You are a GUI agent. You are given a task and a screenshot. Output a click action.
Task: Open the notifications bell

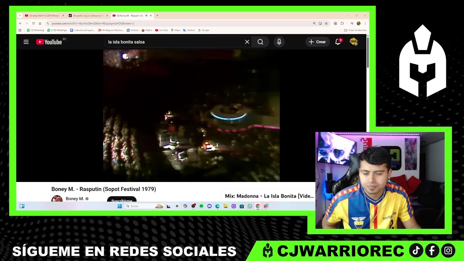click(x=338, y=42)
